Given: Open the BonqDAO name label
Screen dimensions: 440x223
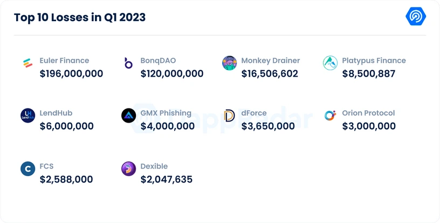Looking at the screenshot, I should point(158,60).
